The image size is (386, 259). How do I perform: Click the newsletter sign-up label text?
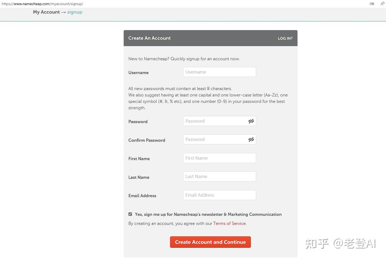point(208,214)
